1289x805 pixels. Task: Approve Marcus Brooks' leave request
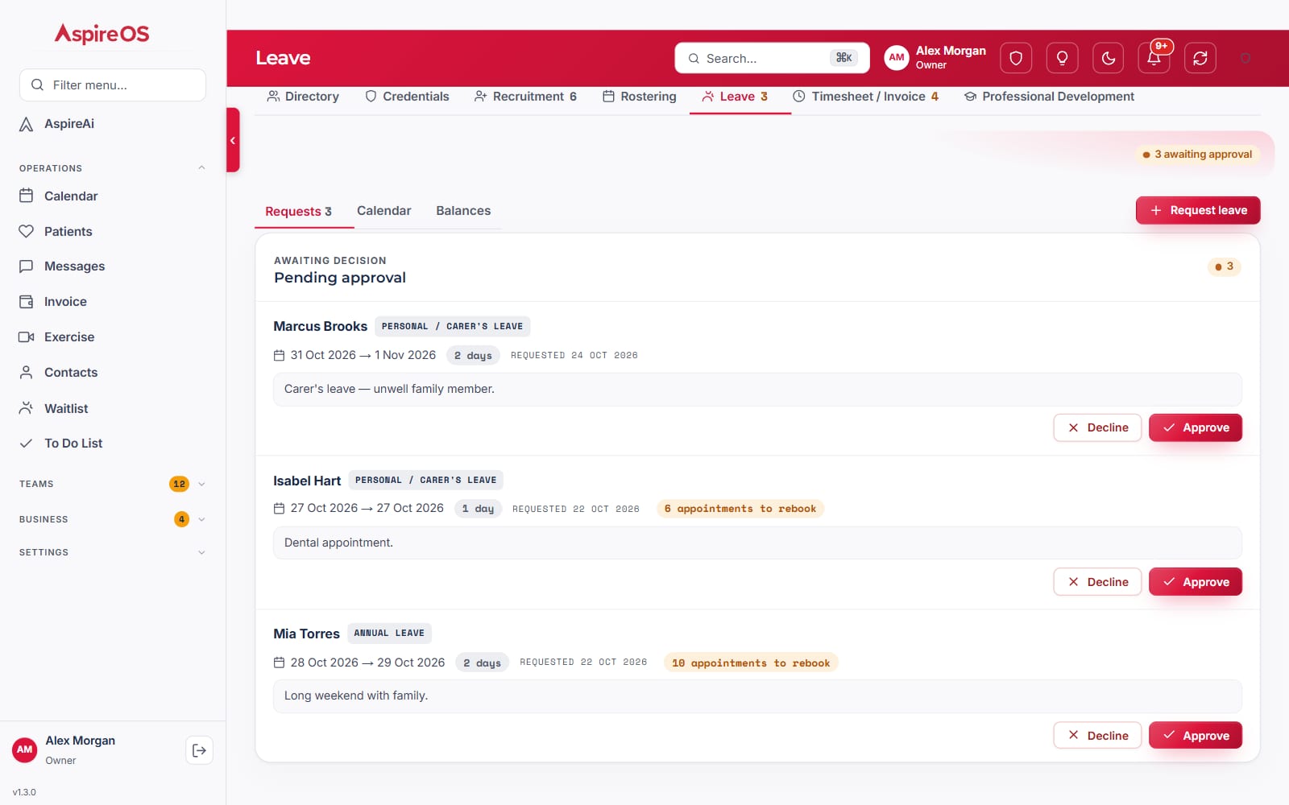[1196, 427]
